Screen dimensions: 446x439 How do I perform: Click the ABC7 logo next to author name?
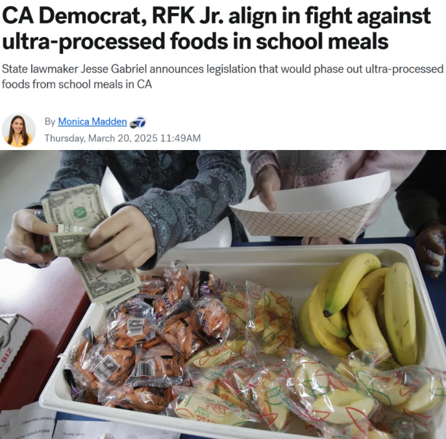(x=138, y=123)
